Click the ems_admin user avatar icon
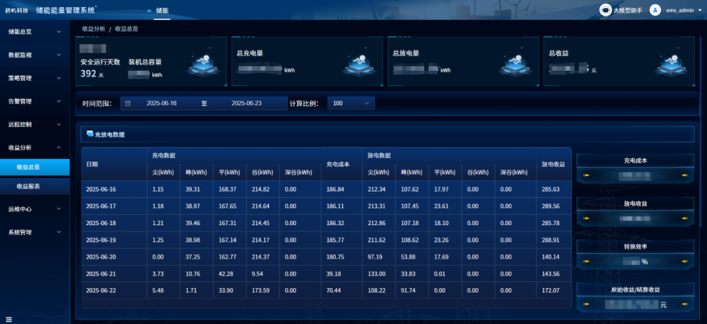This screenshot has height=324, width=707. (655, 10)
